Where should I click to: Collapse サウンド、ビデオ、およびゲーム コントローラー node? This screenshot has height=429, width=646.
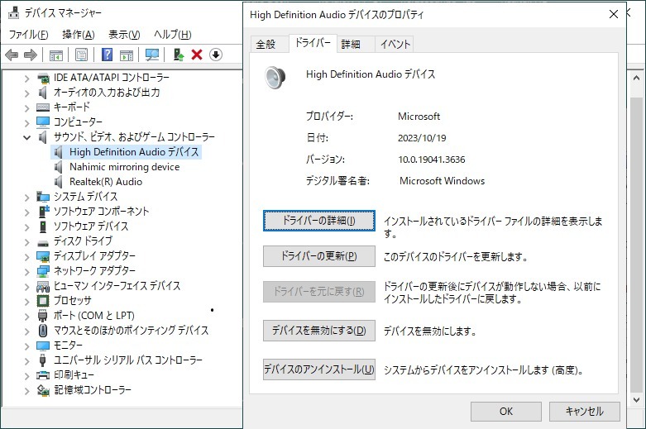click(26, 137)
